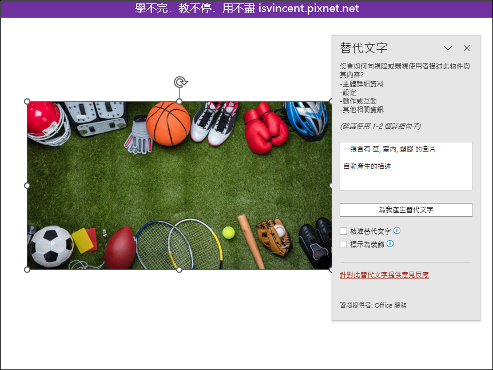Select the sports equipment picture

(179, 185)
